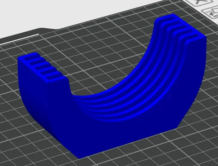This screenshot has height=166, width=218.
Task: Click the white line on the plate edge
Action: [19, 39]
